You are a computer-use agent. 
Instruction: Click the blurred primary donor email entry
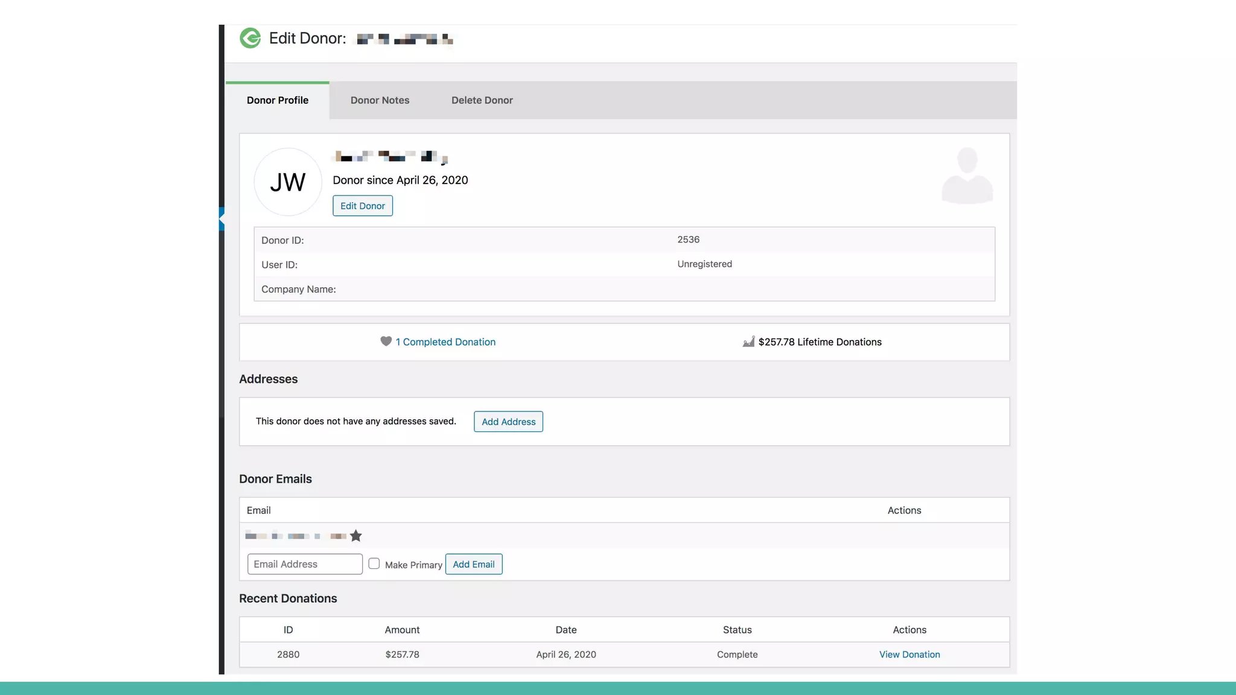[296, 536]
